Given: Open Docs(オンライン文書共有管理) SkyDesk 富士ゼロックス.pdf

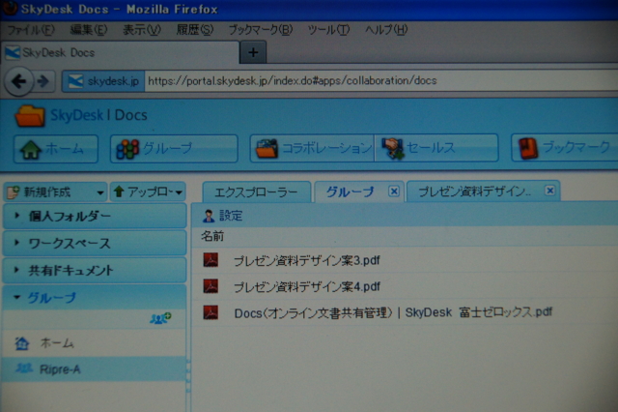Looking at the screenshot, I should (393, 312).
